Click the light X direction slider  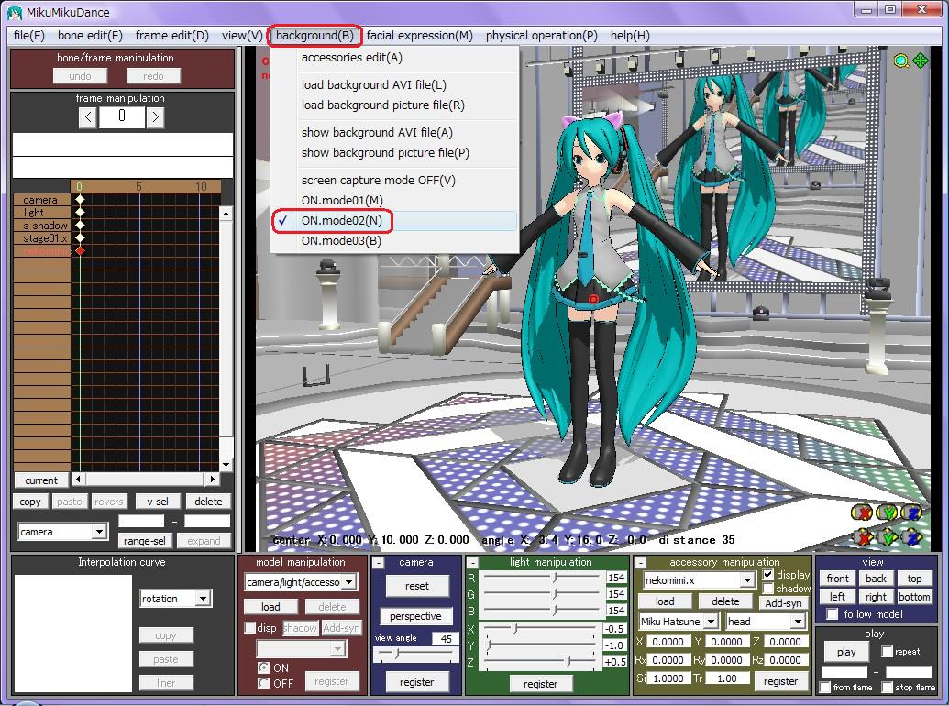tap(542, 629)
